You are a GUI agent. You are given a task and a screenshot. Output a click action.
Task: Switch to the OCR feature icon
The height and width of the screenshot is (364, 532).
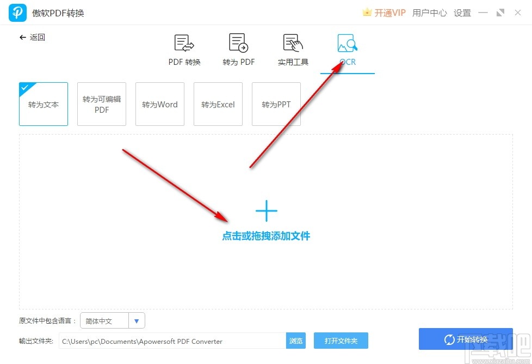[347, 49]
